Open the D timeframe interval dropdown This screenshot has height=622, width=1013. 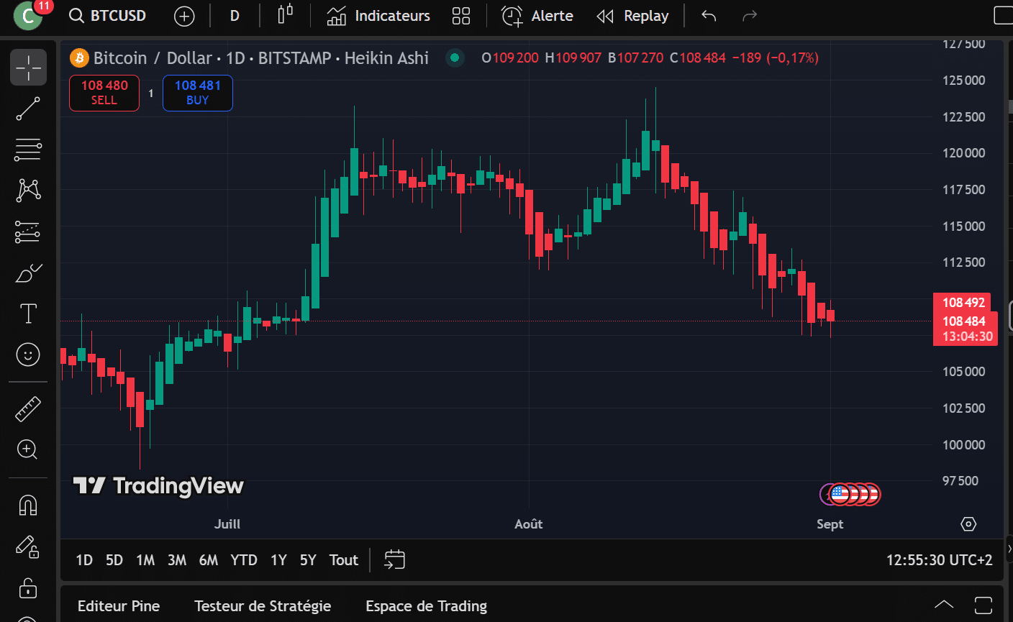coord(235,16)
